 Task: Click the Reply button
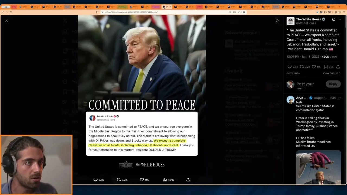(x=333, y=84)
